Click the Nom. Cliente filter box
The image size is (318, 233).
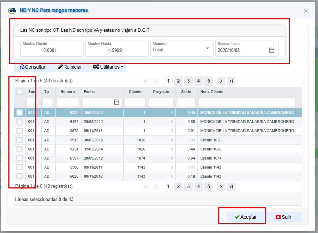pos(247,102)
